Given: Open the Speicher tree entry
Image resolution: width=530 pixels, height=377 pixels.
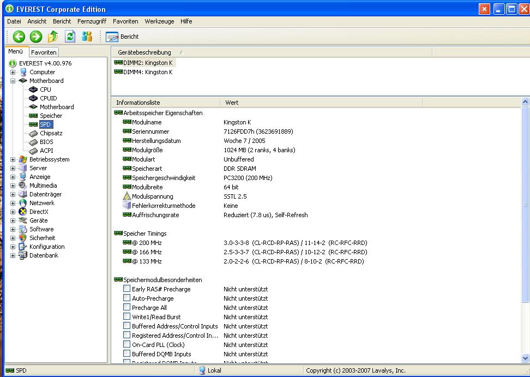Looking at the screenshot, I should coord(51,116).
